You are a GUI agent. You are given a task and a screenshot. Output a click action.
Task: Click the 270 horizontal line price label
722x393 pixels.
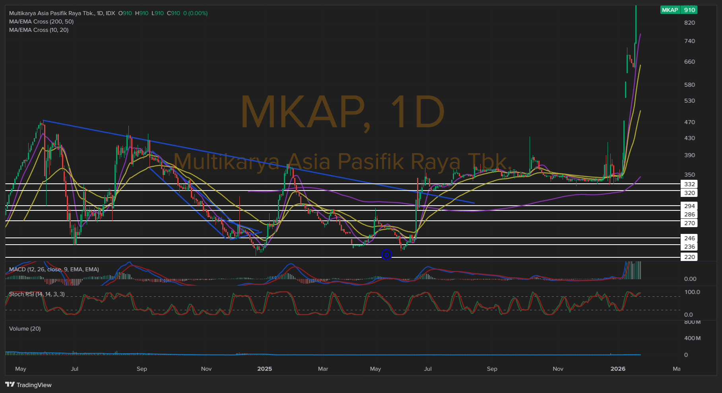[689, 223]
